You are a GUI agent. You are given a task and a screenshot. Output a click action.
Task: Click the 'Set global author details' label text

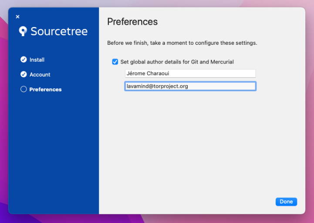tap(177, 62)
